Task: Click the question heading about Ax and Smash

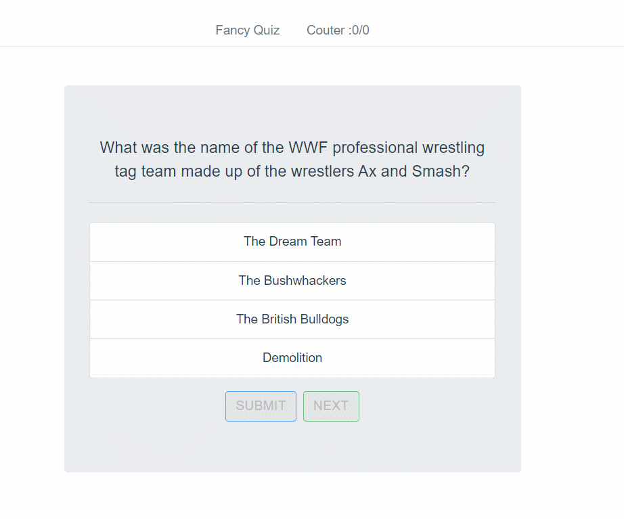Action: (292, 159)
